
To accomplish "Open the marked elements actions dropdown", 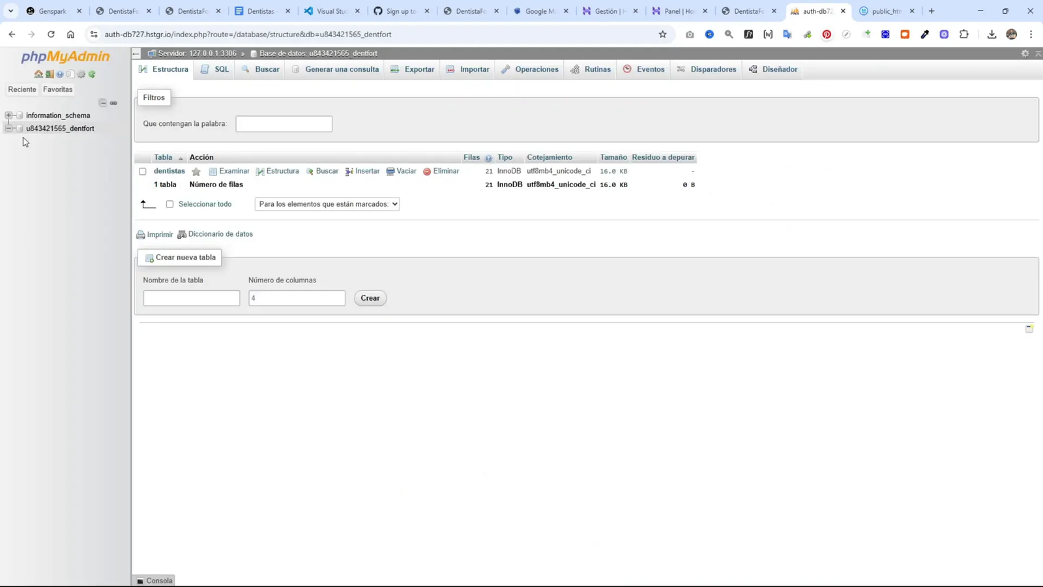I will 326,204.
